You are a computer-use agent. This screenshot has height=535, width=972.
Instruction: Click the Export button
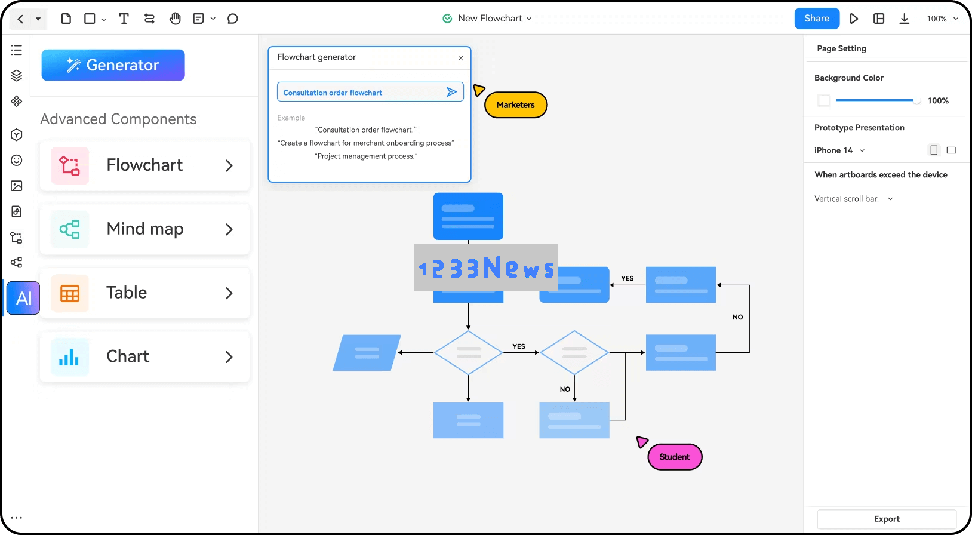pos(887,519)
